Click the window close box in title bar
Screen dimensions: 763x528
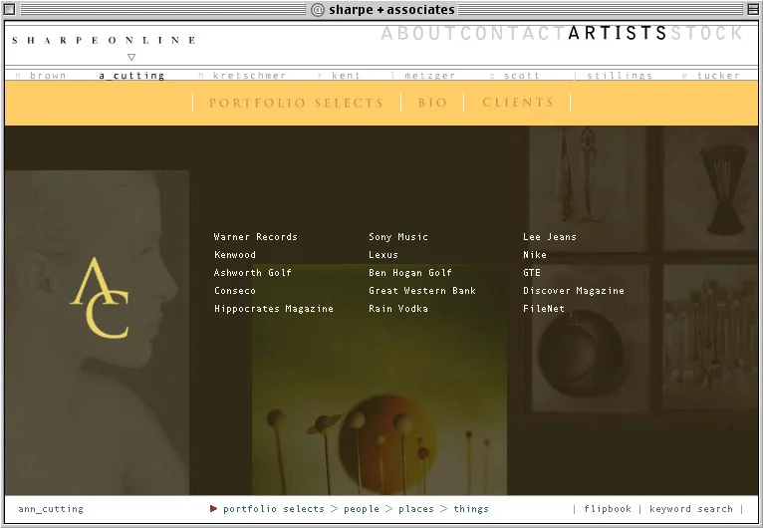click(x=9, y=9)
